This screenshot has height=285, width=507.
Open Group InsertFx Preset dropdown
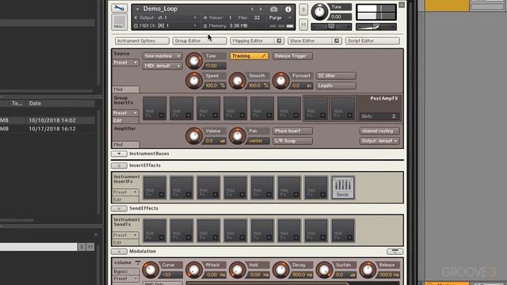pyautogui.click(x=125, y=113)
